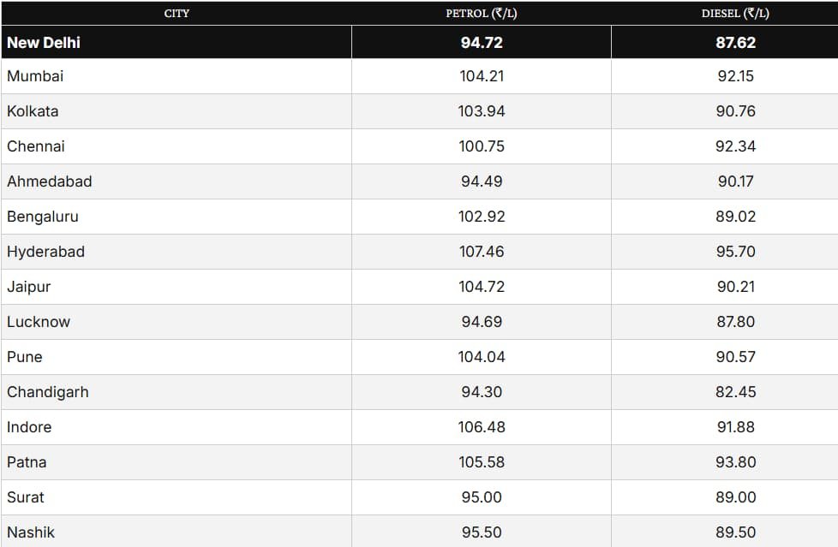This screenshot has height=547, width=838.
Task: Click New Delhi petrol price 94.72
Action: (x=482, y=42)
